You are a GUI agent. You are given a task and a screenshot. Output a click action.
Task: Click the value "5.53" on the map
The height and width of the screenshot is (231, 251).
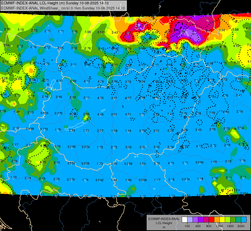click(5, 62)
